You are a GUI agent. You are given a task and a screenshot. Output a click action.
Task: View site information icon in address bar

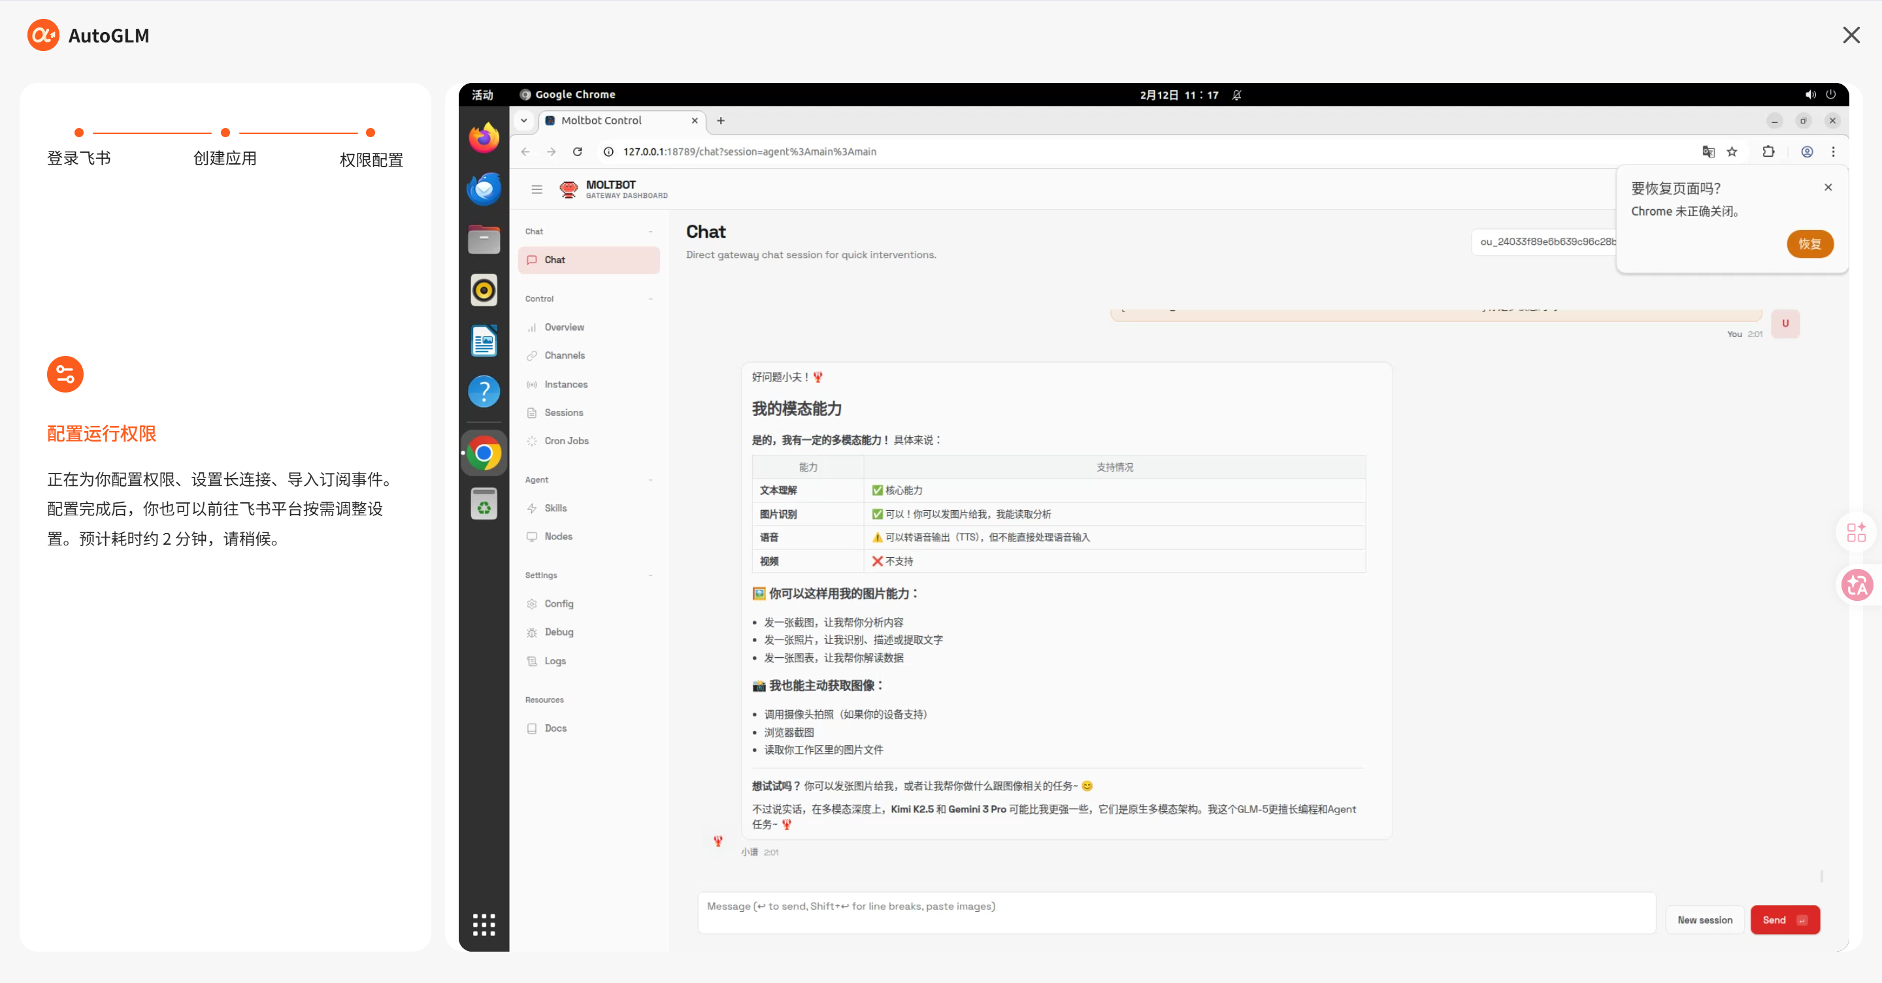tap(608, 152)
